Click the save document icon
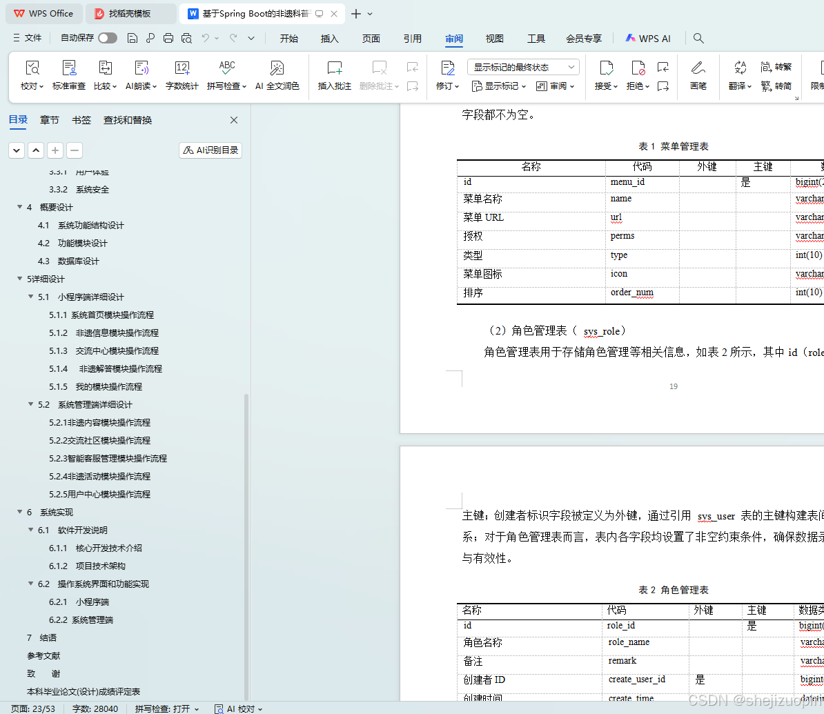This screenshot has height=714, width=824. click(x=133, y=38)
